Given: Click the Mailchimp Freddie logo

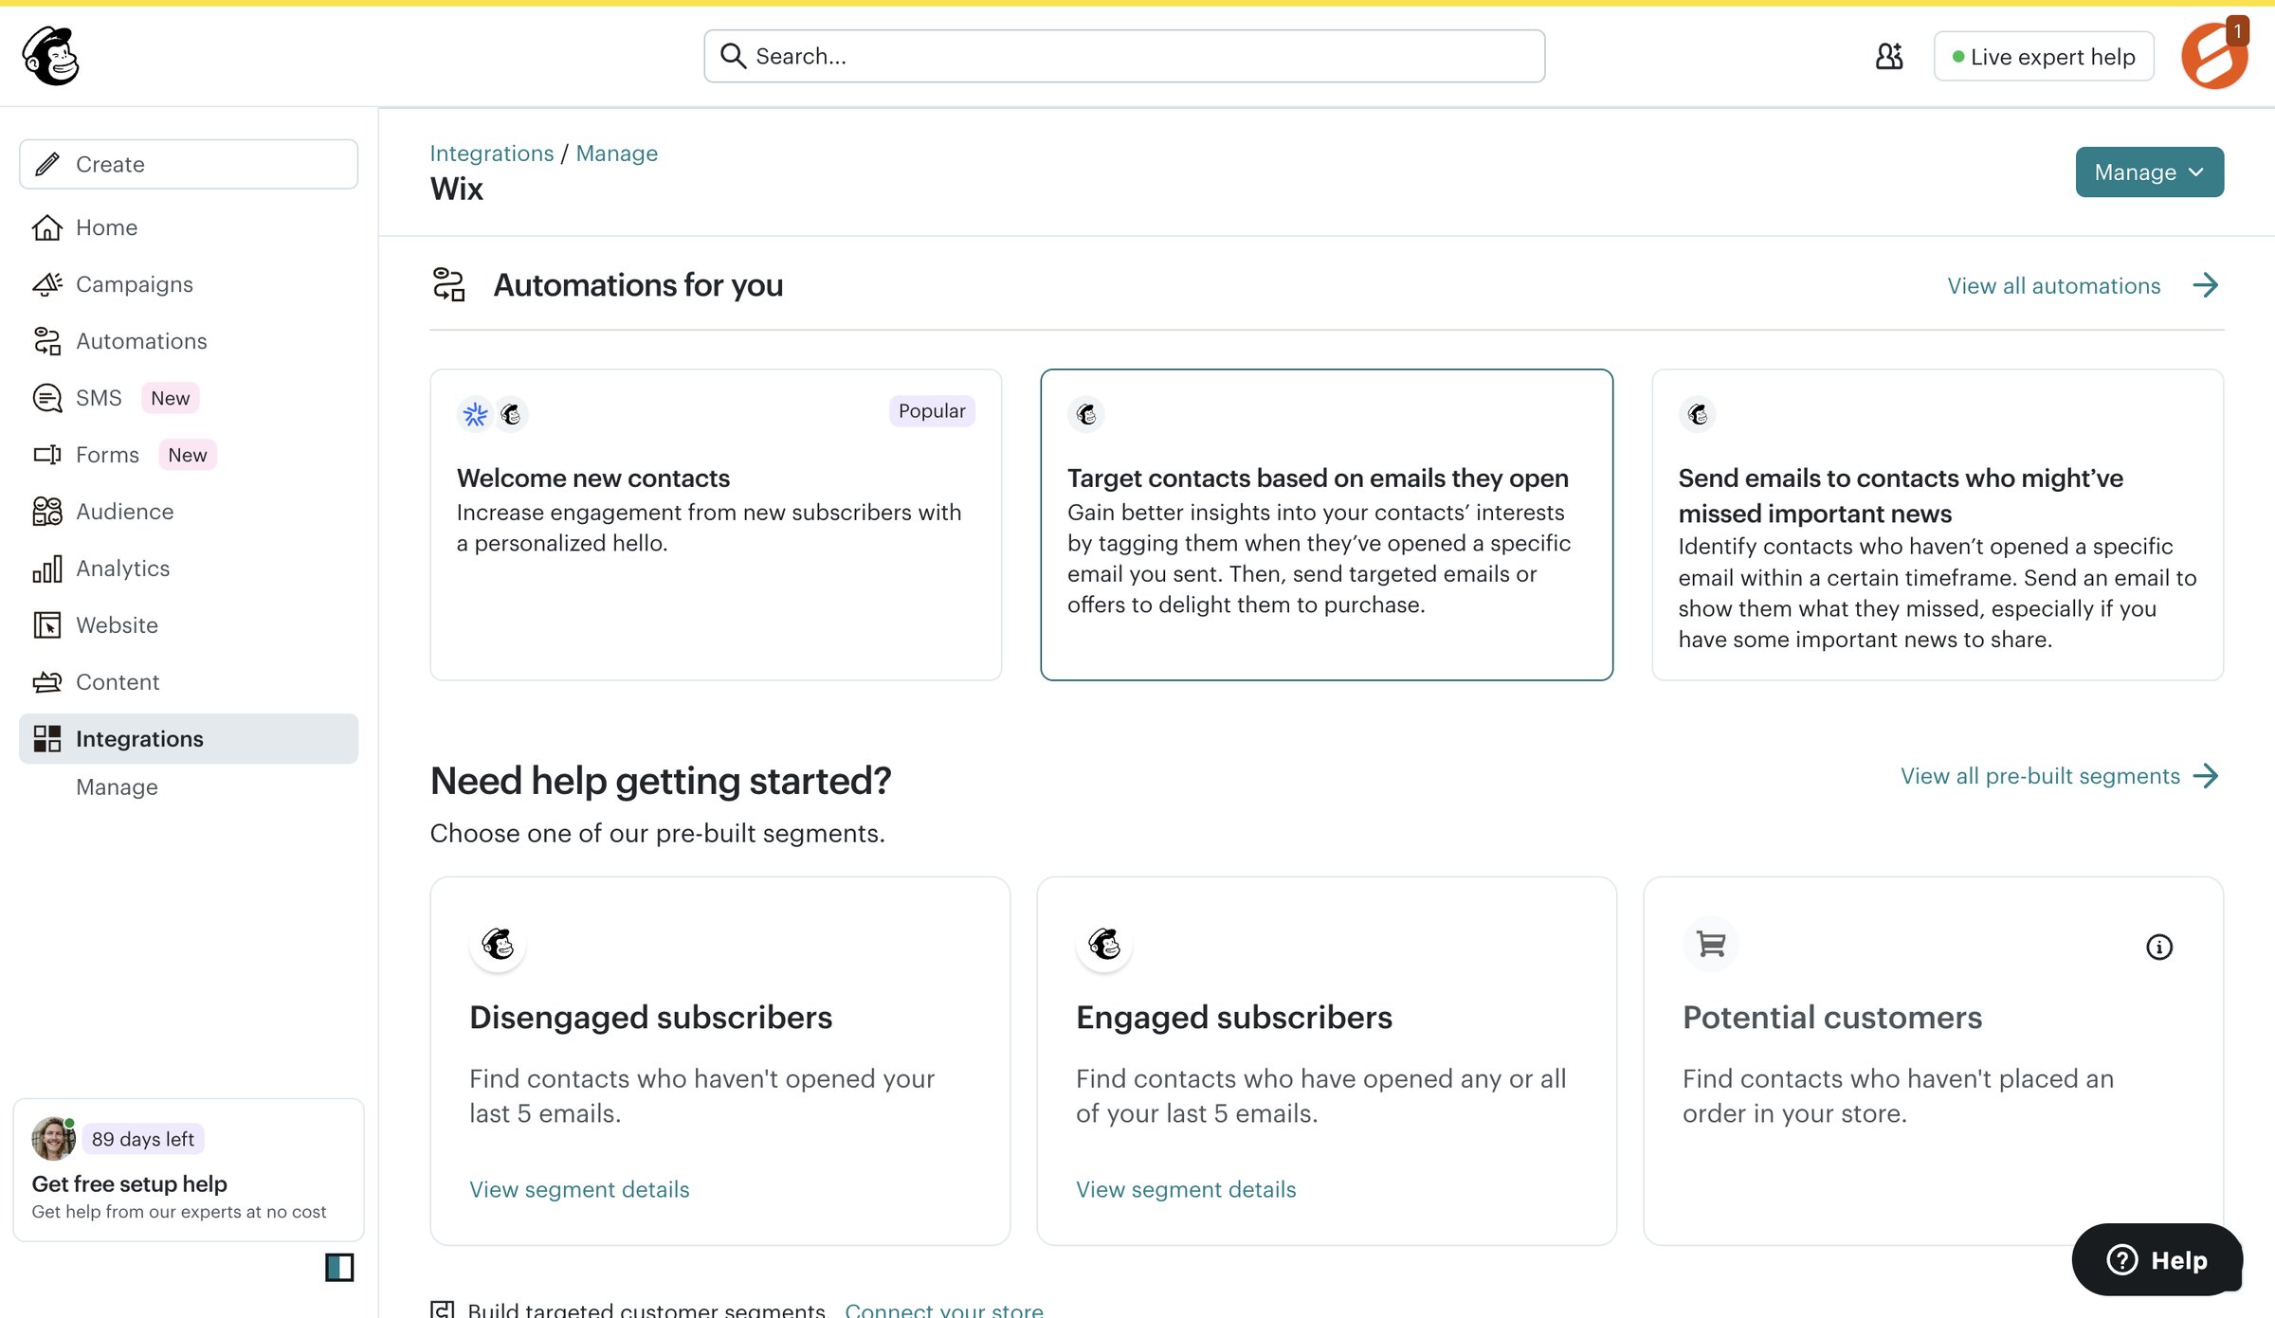Looking at the screenshot, I should [x=51, y=55].
